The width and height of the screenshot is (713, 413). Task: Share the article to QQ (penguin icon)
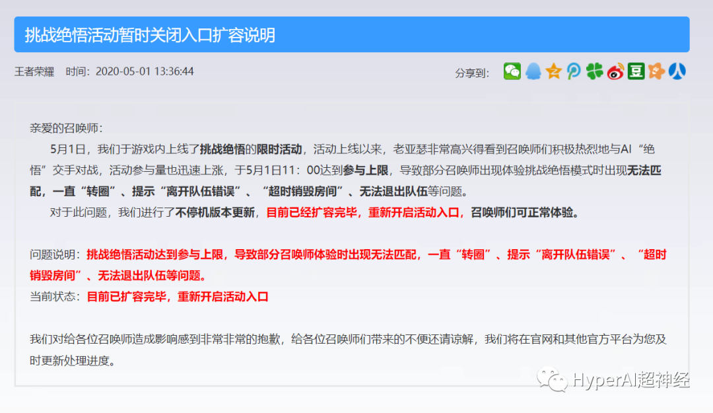[x=533, y=71]
